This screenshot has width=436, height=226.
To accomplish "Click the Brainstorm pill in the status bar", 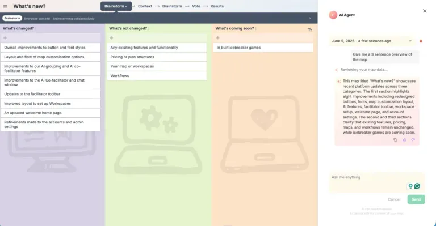I will 12,18.
